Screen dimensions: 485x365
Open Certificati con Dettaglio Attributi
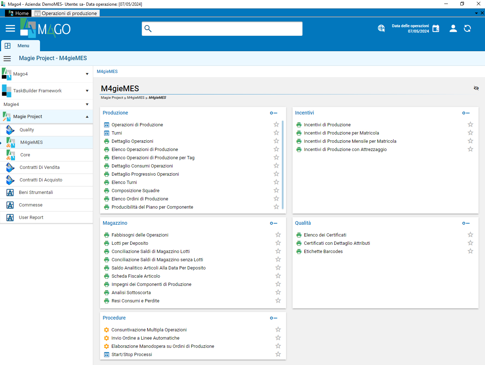click(337, 243)
